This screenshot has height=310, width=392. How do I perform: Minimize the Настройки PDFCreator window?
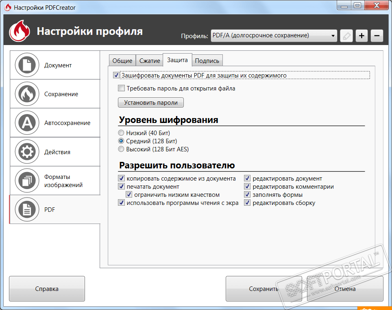click(x=344, y=6)
